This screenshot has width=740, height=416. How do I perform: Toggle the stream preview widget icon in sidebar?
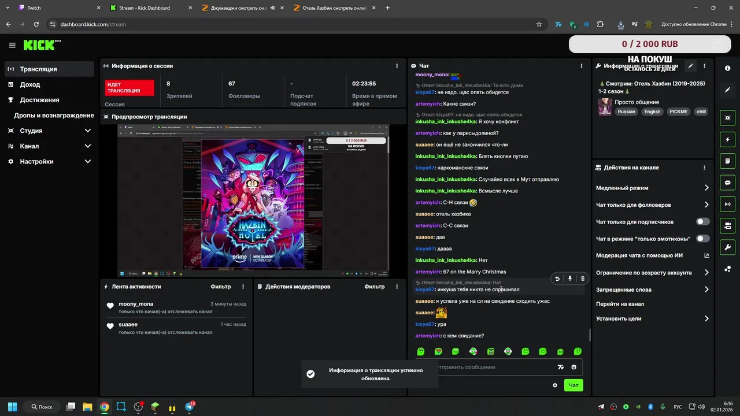click(x=727, y=118)
